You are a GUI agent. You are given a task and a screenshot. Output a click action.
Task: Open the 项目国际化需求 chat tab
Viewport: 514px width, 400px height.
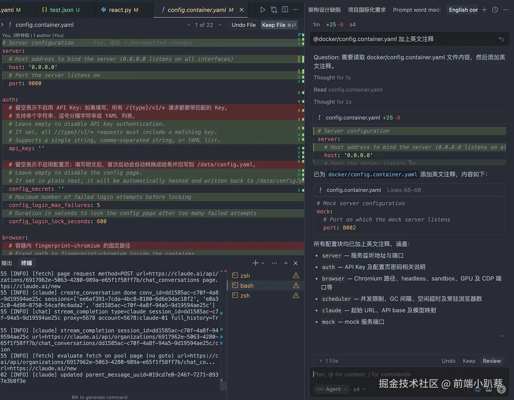(x=367, y=10)
